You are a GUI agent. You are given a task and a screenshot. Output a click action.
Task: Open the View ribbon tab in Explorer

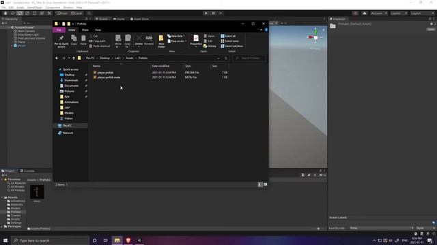[98, 30]
